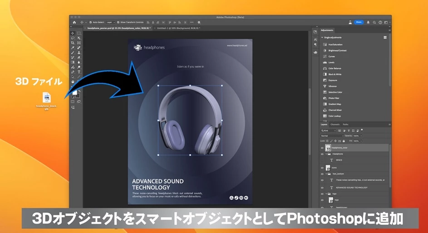Add a Color Balance adjustment

click(x=335, y=68)
